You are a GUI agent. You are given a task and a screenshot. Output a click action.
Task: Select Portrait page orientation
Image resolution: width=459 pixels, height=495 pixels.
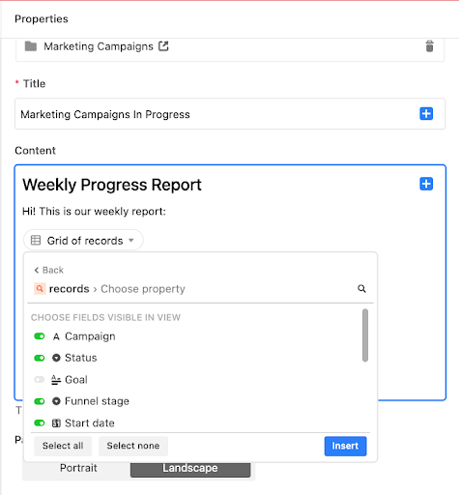[78, 468]
